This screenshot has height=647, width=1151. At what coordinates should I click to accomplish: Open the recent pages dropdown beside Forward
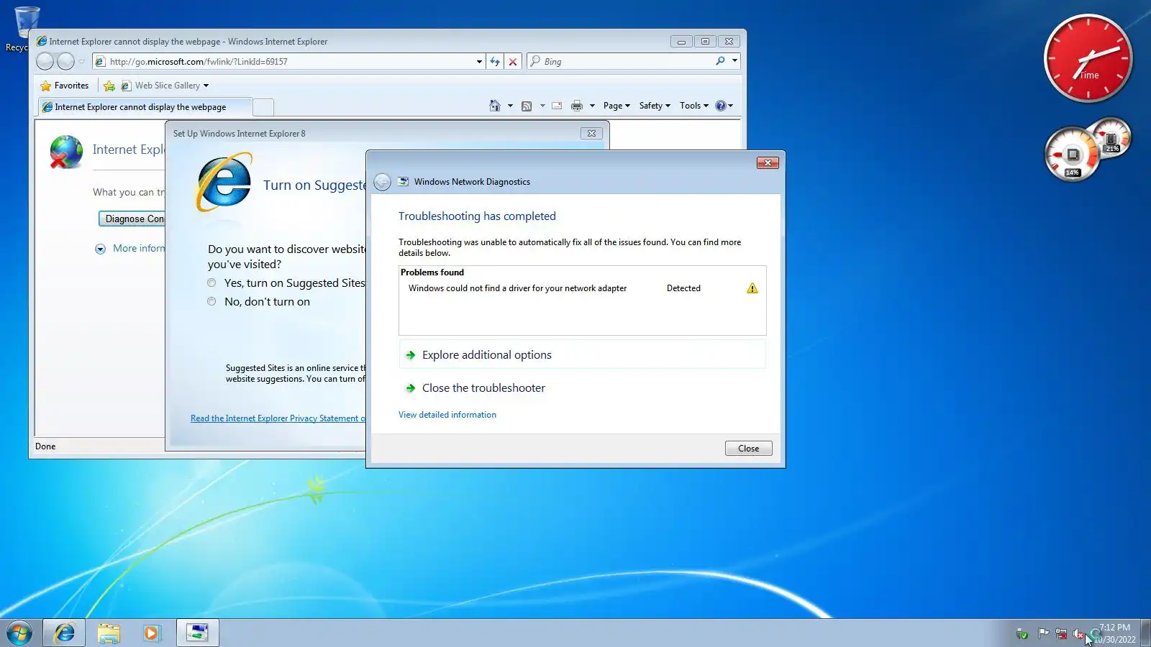[81, 62]
